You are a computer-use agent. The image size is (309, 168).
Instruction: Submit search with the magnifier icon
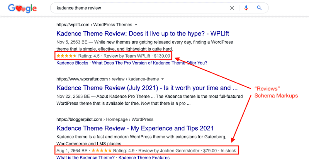tap(259, 8)
